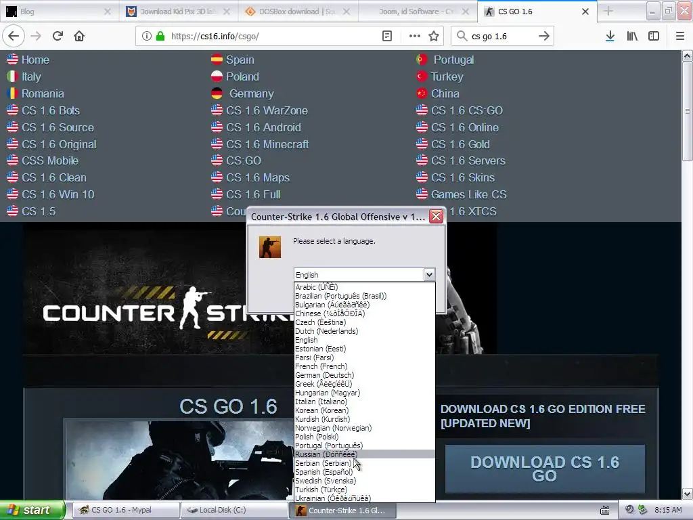Open the Windows start button
This screenshot has width=693, height=520.
pyautogui.click(x=32, y=510)
